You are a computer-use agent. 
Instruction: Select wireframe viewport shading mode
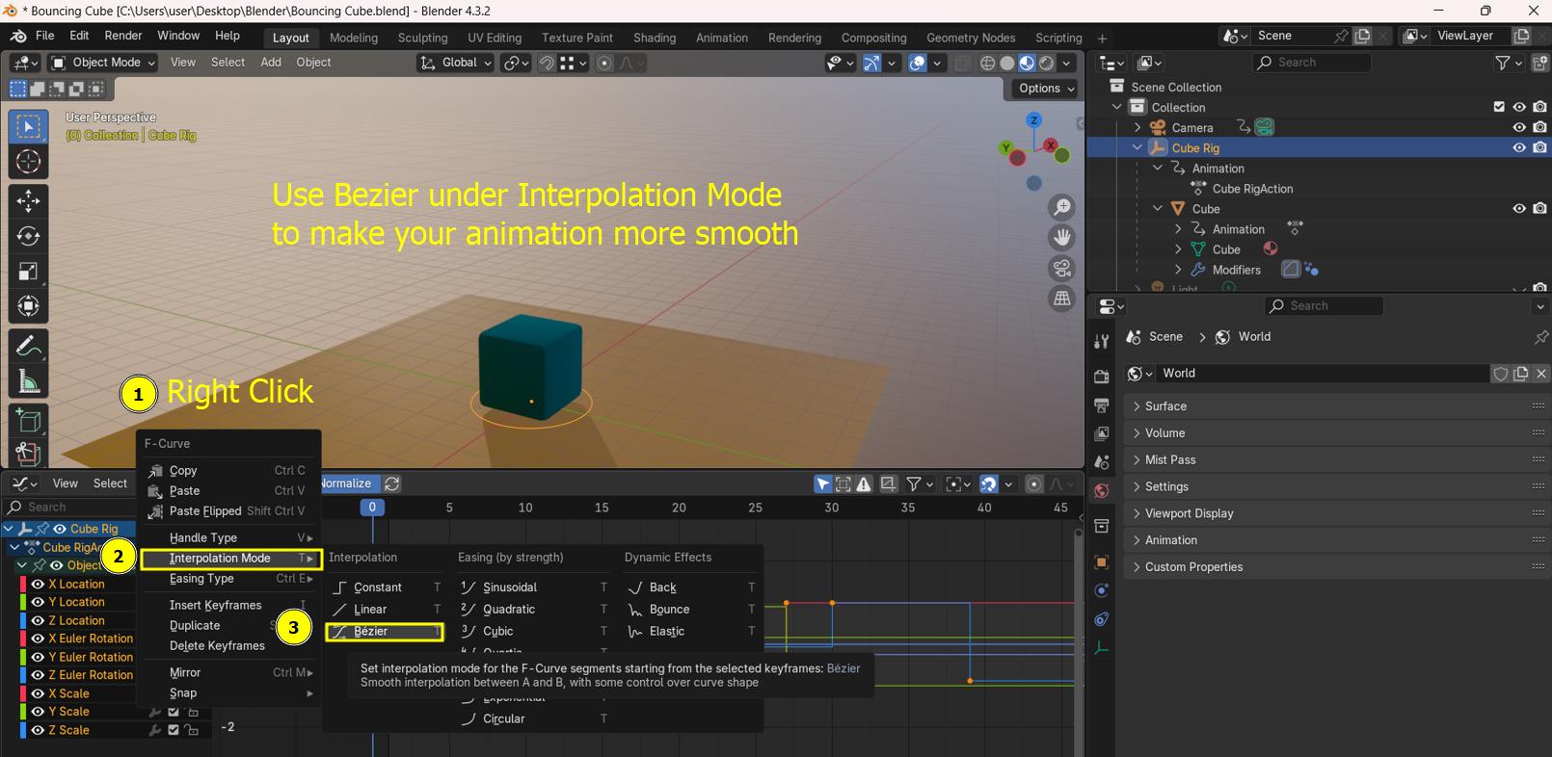click(988, 63)
